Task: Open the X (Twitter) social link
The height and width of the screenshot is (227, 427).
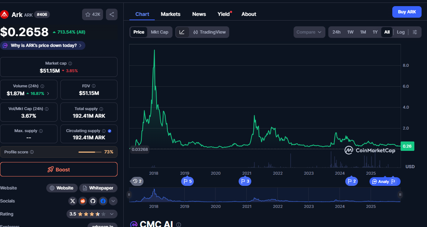Action: tap(73, 201)
